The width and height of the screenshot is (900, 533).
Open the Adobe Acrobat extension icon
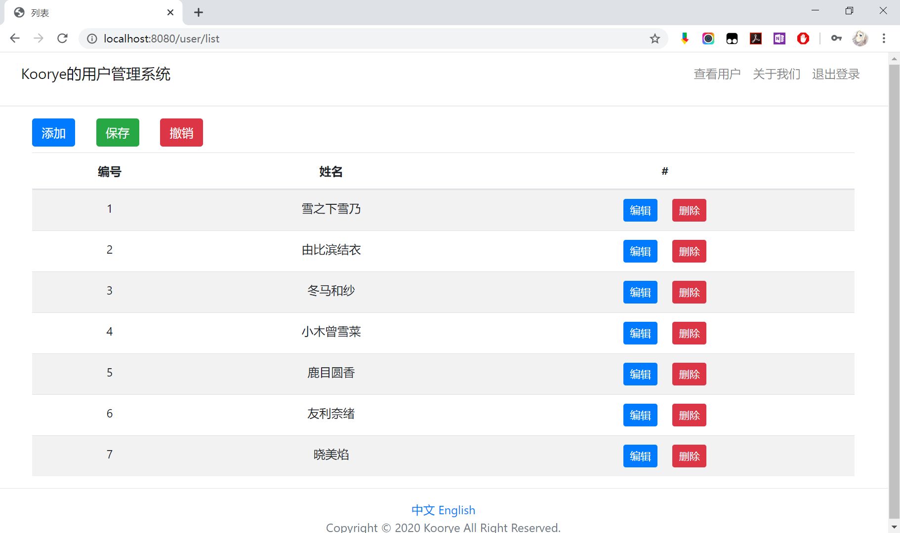click(756, 38)
